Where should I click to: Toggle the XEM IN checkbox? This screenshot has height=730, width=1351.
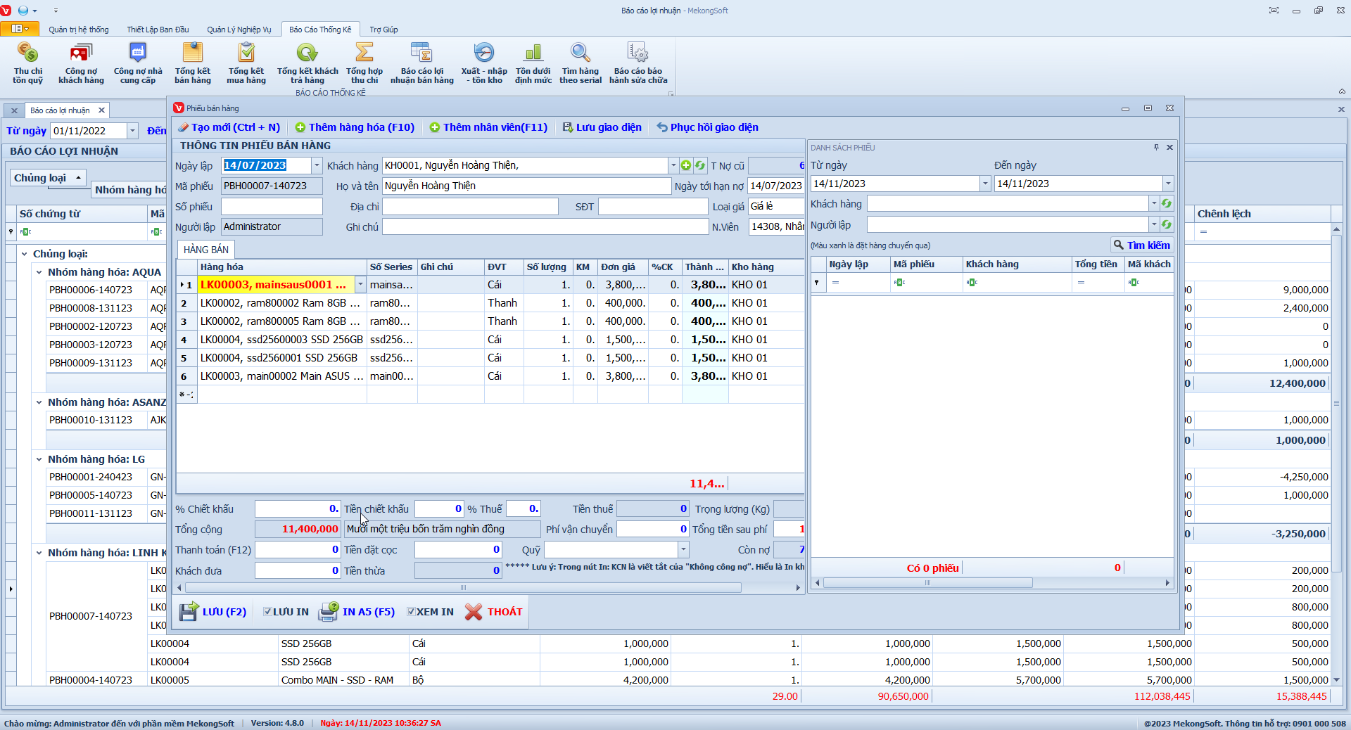(411, 612)
